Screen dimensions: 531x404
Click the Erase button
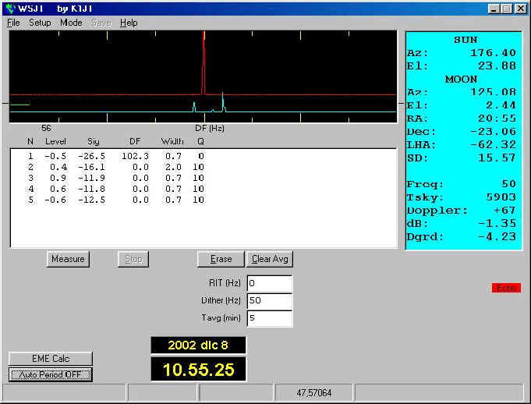click(x=221, y=259)
